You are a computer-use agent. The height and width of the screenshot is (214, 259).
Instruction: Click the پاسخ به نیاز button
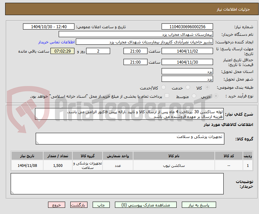pyautogui.click(x=199, y=205)
